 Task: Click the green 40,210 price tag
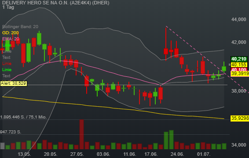[x=239, y=59]
